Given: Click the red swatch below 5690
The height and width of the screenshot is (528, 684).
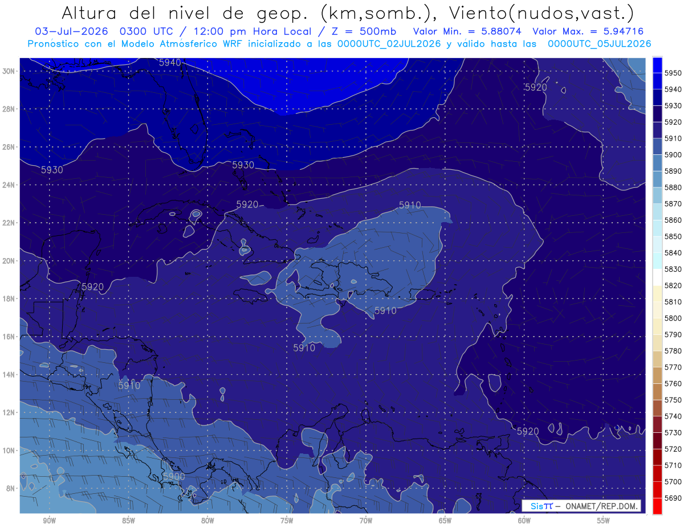Looking at the screenshot, I should click(657, 506).
